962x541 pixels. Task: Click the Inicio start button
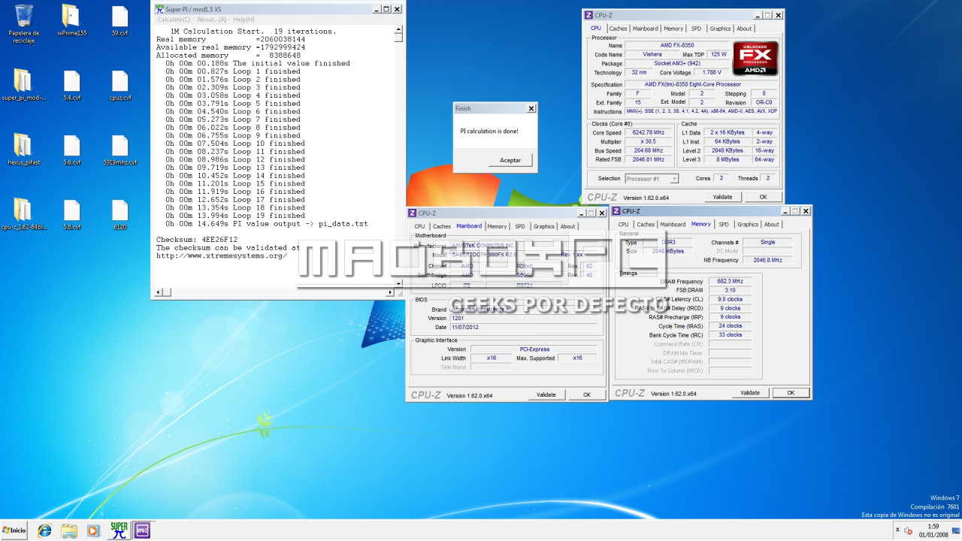pos(14,530)
